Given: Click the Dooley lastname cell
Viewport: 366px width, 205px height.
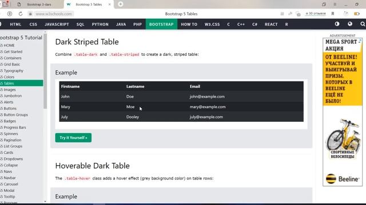Looking at the screenshot, I should [133, 117].
